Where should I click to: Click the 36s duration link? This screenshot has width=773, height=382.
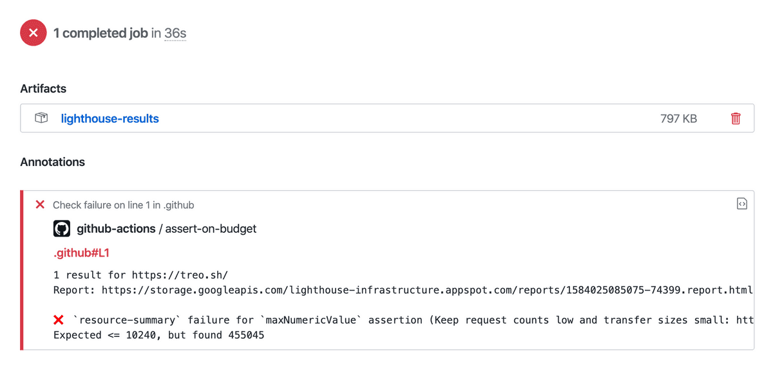click(174, 33)
